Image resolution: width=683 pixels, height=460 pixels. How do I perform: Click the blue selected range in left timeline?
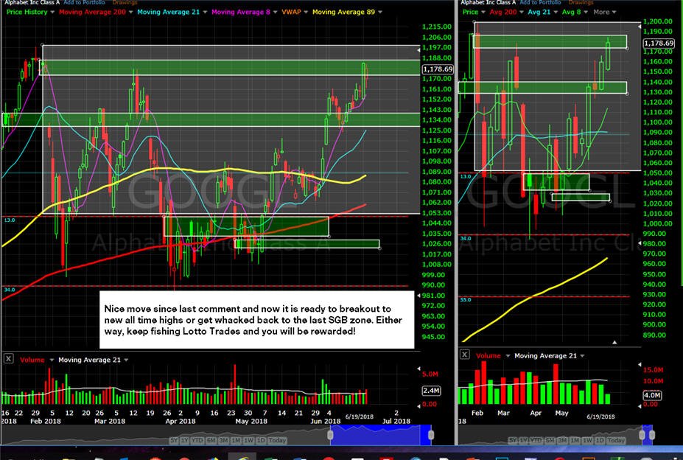coord(381,435)
